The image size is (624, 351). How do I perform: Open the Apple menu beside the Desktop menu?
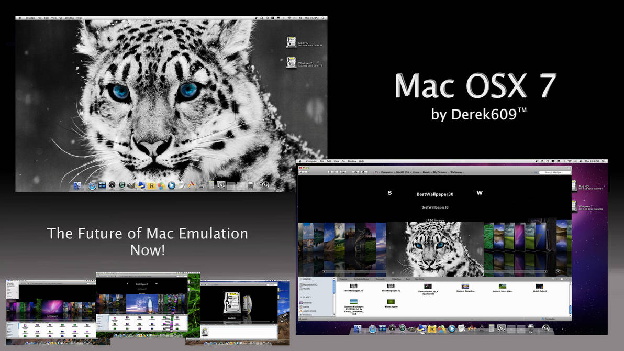[20, 18]
